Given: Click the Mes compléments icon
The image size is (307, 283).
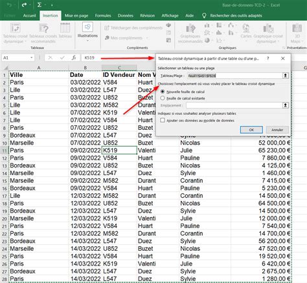Looking at the screenshot, I should pos(107,37).
